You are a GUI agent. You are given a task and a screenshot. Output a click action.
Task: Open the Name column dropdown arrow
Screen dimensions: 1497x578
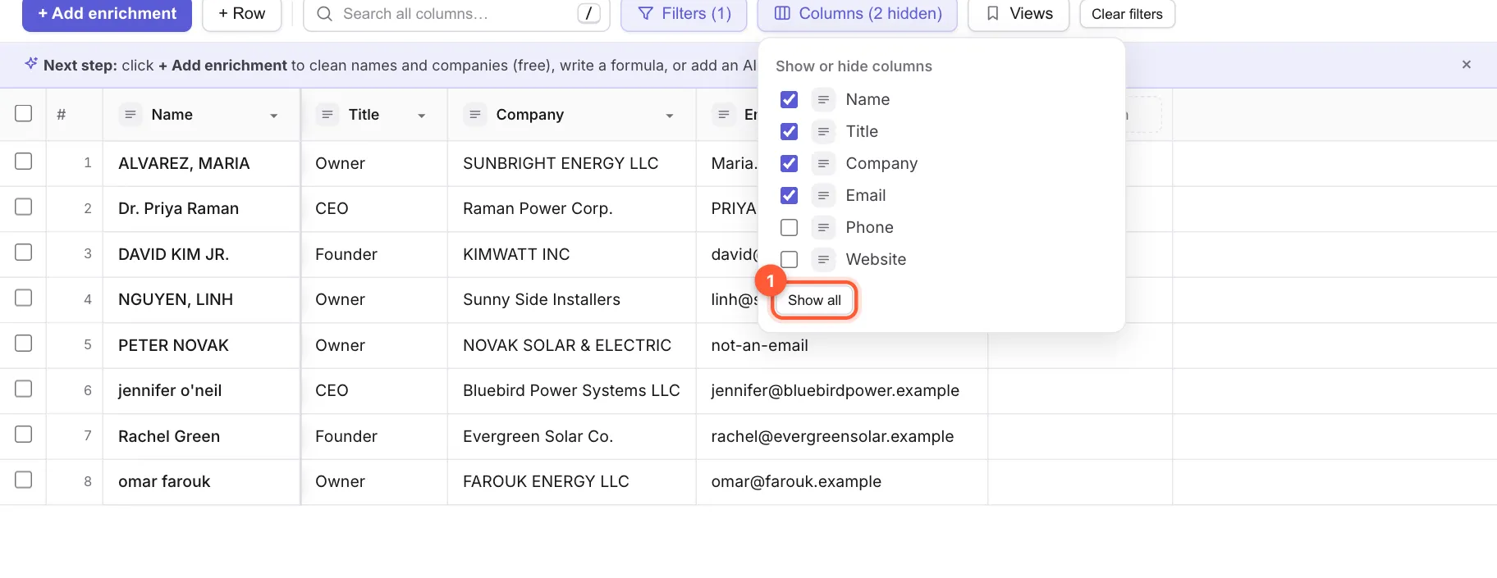(274, 116)
